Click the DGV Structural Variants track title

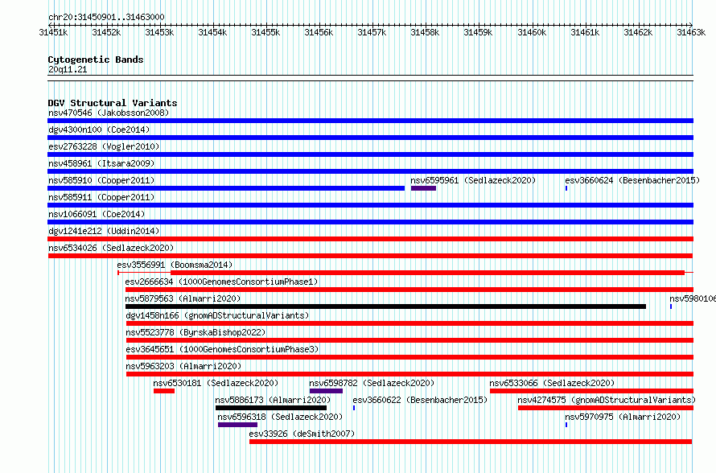[113, 103]
